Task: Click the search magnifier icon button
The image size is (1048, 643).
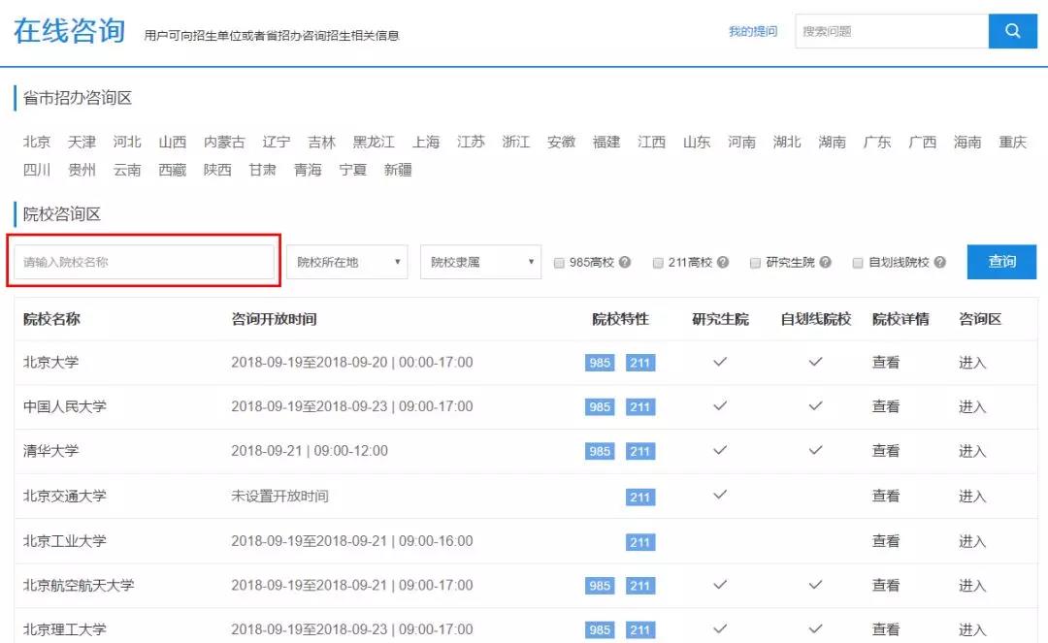Action: click(1012, 31)
